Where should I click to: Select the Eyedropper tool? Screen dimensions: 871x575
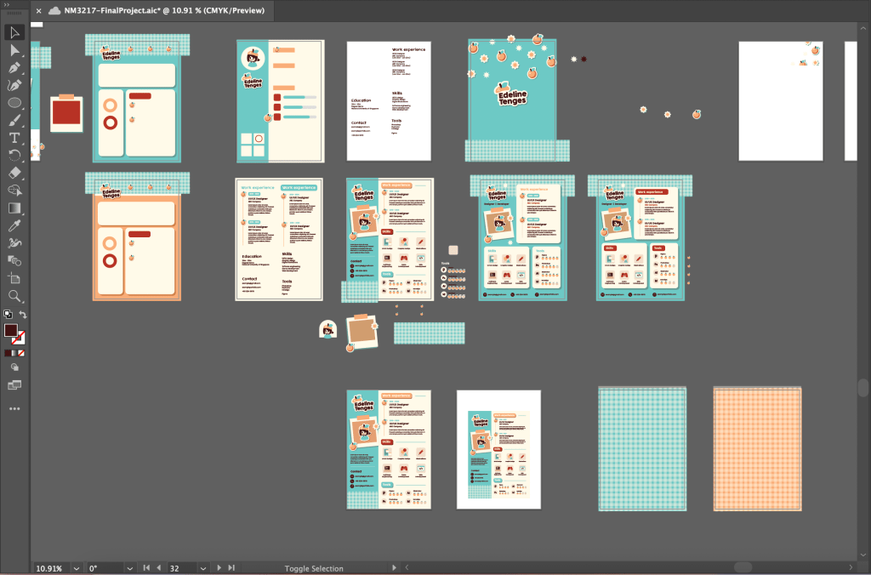[14, 225]
